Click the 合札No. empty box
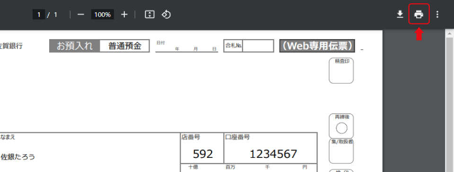 258,46
